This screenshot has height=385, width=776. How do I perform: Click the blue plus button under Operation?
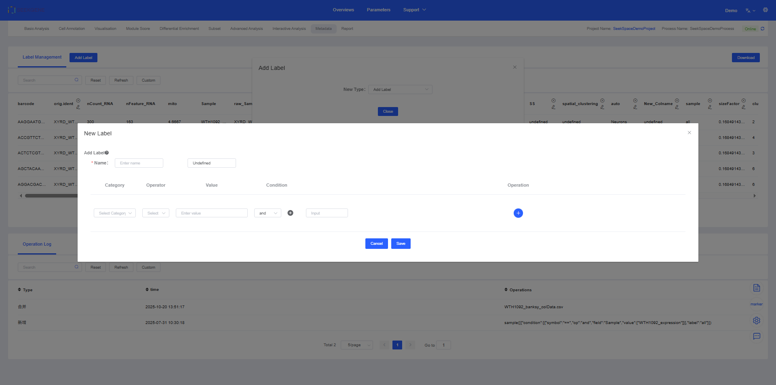(518, 213)
